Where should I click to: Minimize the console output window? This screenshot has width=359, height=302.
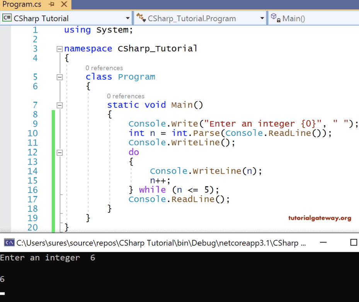click(323, 242)
